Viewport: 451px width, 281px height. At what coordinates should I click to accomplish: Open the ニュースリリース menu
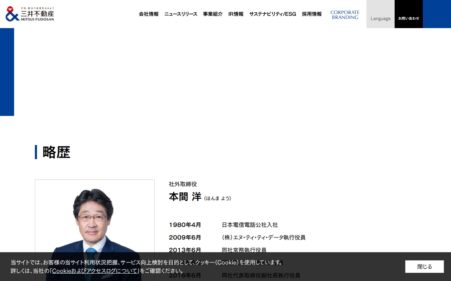point(181,14)
